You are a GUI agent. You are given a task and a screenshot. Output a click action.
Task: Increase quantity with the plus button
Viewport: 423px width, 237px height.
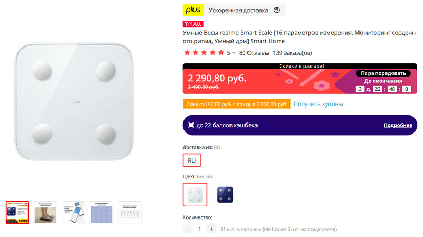pyautogui.click(x=212, y=229)
